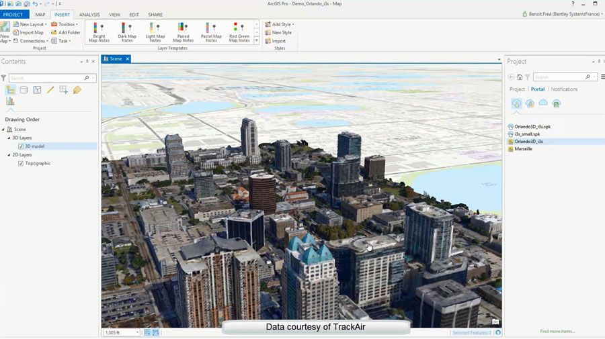Select List By Data Source icon
Viewport: 605px width, 339px height.
(x=24, y=90)
